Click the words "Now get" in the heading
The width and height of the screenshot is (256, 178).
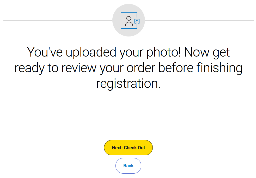coord(207,52)
